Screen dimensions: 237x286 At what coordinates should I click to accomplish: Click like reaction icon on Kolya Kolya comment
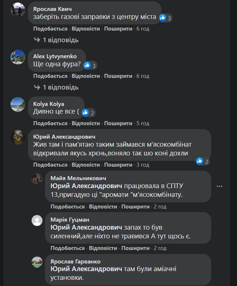(85, 113)
